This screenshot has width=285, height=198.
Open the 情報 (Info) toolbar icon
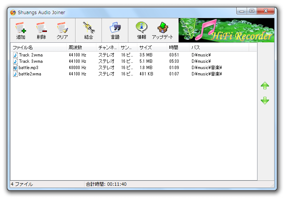pyautogui.click(x=141, y=30)
